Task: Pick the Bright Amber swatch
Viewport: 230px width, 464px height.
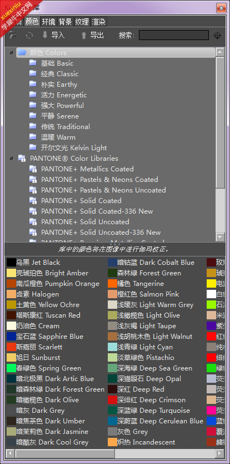Action: coord(11,273)
